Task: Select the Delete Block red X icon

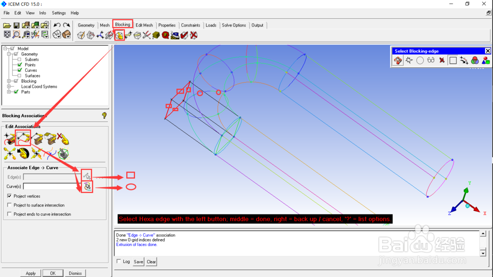Action: (194, 35)
